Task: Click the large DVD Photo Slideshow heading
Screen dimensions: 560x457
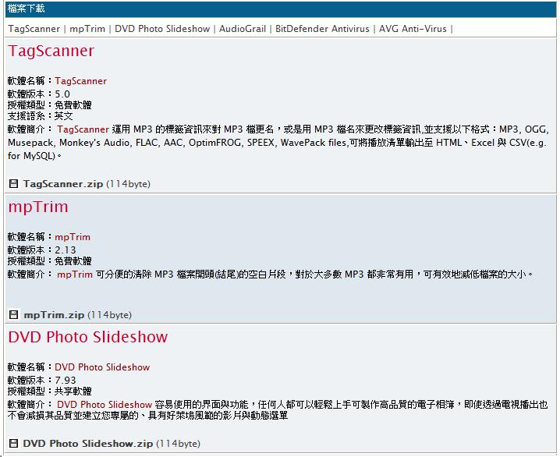Action: click(x=88, y=338)
